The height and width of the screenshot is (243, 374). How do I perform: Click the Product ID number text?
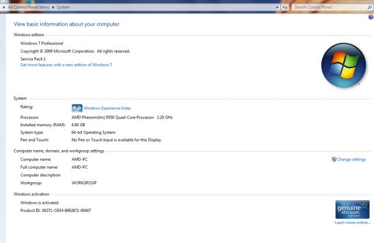point(56,210)
